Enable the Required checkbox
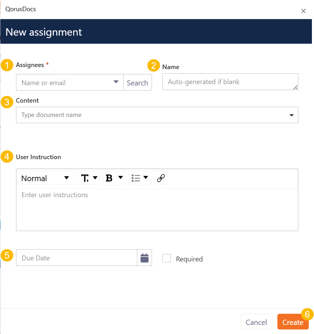 click(167, 258)
